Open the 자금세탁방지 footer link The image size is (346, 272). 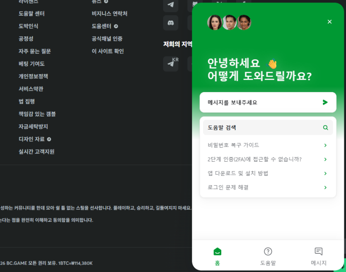[x=33, y=127]
